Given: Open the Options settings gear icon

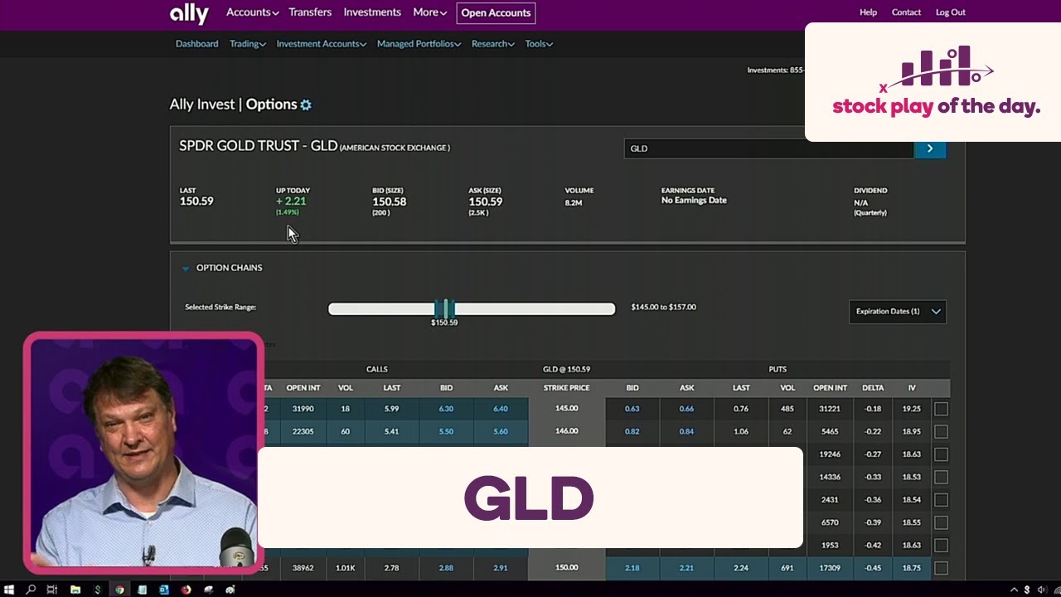Looking at the screenshot, I should (x=306, y=105).
